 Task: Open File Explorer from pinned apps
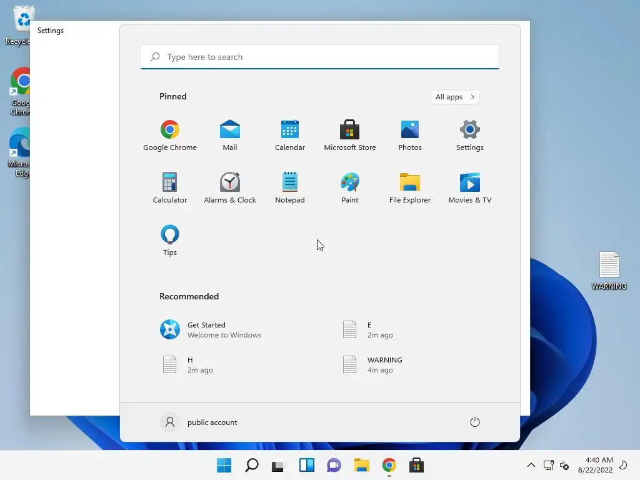point(410,188)
